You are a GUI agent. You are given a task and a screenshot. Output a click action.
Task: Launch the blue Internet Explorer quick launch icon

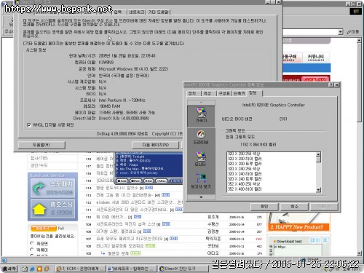(x=32, y=269)
